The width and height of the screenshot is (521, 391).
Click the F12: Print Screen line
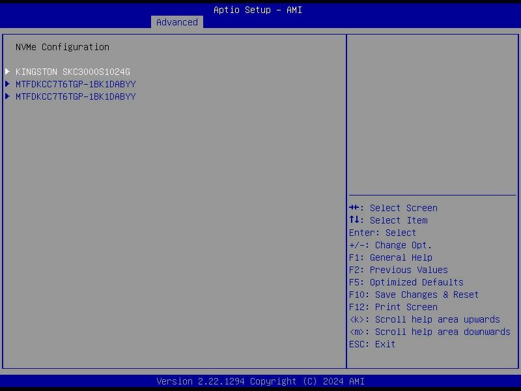pos(393,307)
